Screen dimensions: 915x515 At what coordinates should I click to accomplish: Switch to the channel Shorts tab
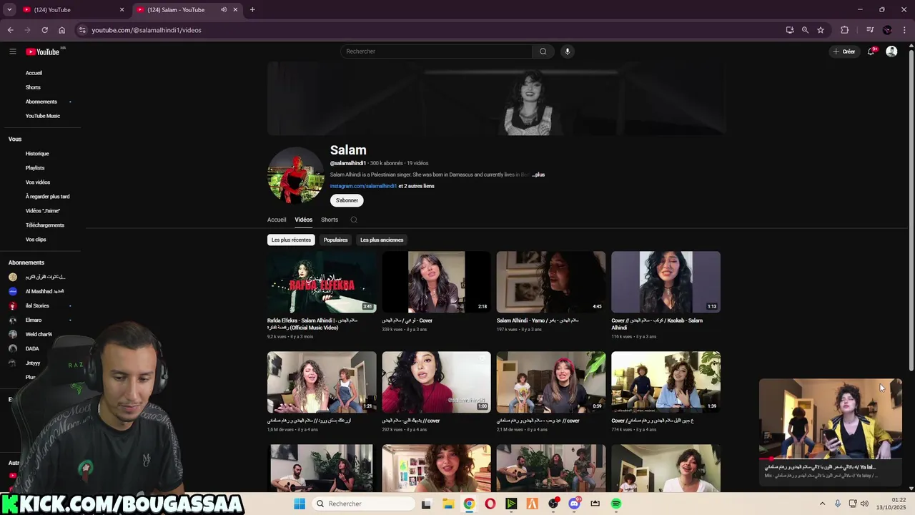point(330,220)
